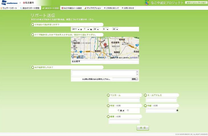Open the ウェザーリポート tab
The height and width of the screenshot is (136, 208).
(x=9, y=8)
